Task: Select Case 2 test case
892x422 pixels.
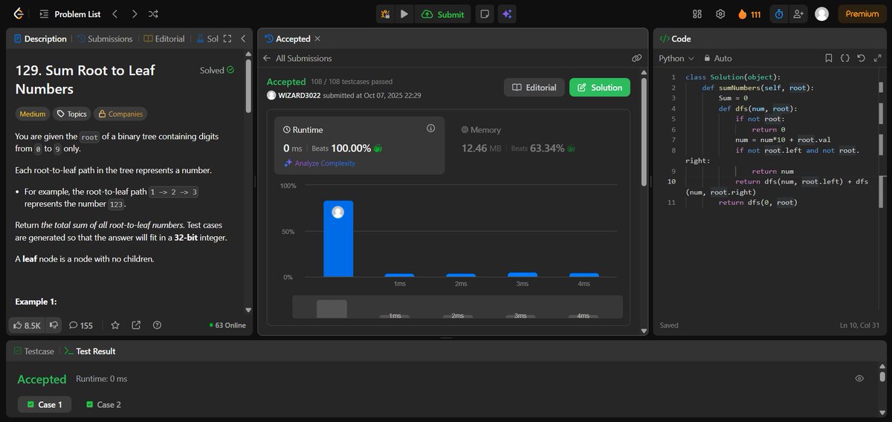Action: pos(103,404)
